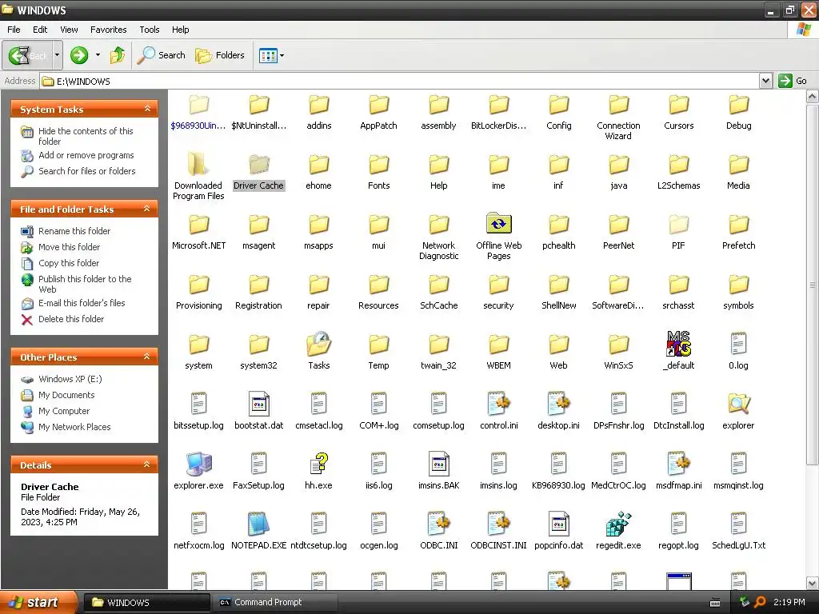Collapse the File and Folder Tasks panel
The height and width of the screenshot is (614, 819).
click(147, 209)
